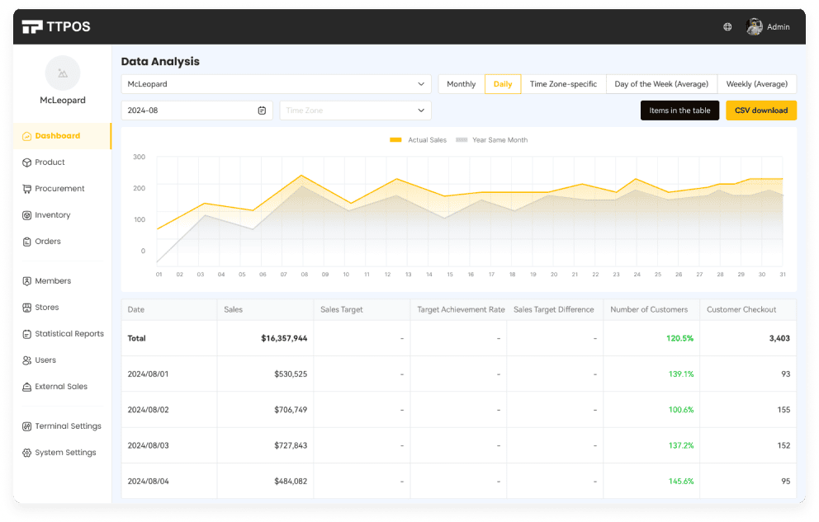
Task: Click the Members icon in sidebar
Action: [26, 281]
